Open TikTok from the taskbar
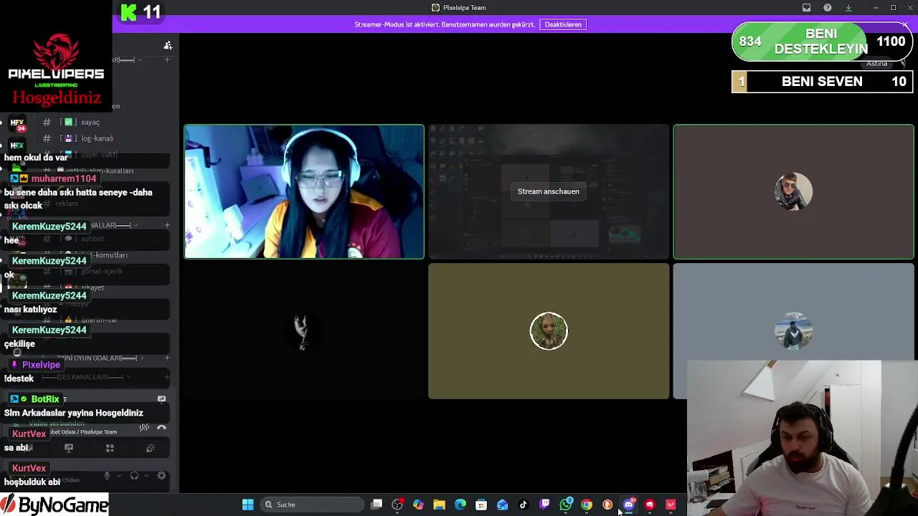This screenshot has height=516, width=918. coord(524,505)
